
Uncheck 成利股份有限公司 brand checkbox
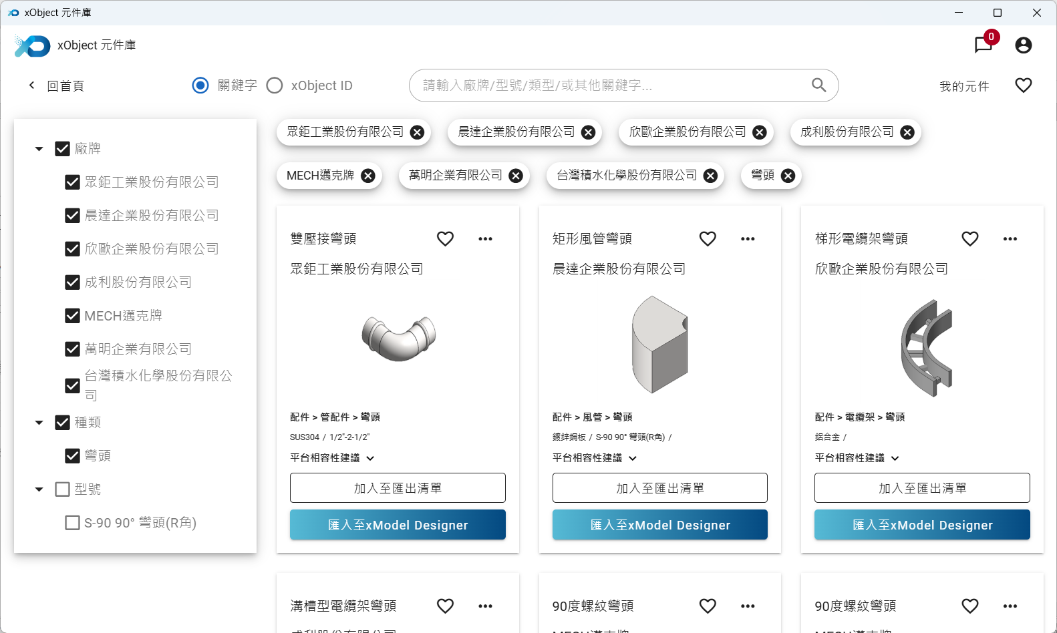pos(73,282)
